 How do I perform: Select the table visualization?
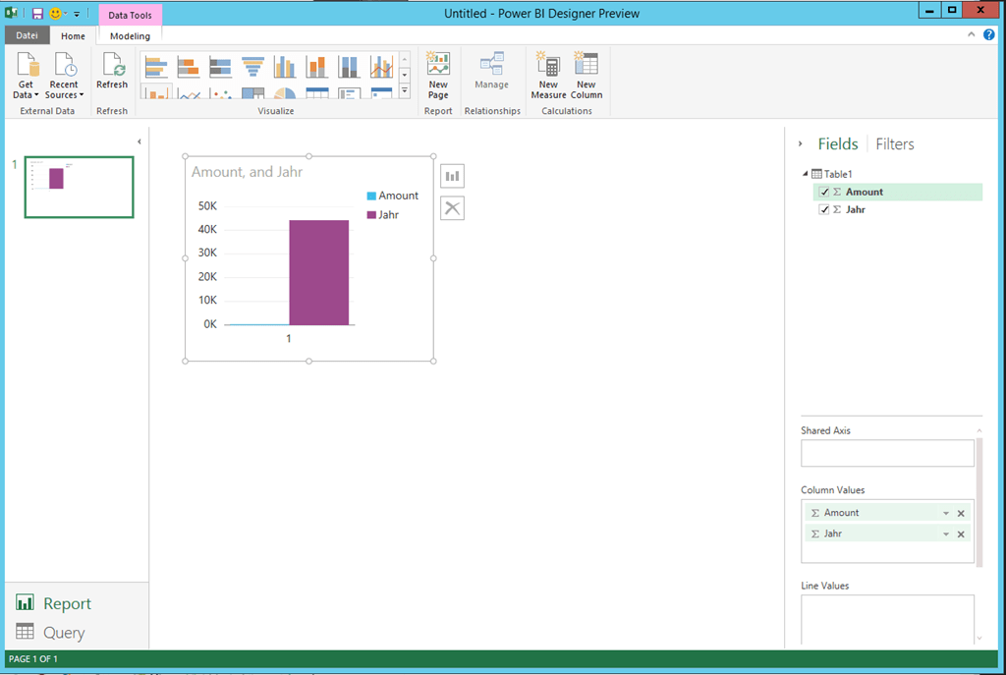click(317, 92)
